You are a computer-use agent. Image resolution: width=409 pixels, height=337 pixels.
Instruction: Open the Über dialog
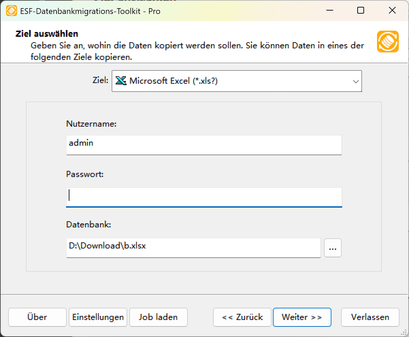coord(37,317)
